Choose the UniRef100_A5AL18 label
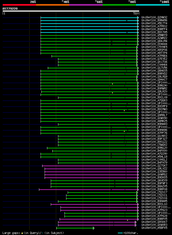Image resolution: width=172 pixels, height=235 pixels. (x=154, y=157)
